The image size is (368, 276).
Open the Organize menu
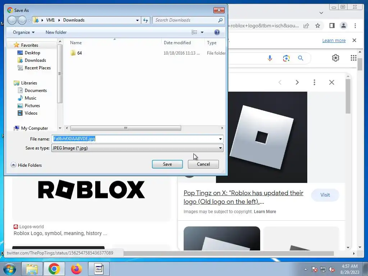[24, 32]
